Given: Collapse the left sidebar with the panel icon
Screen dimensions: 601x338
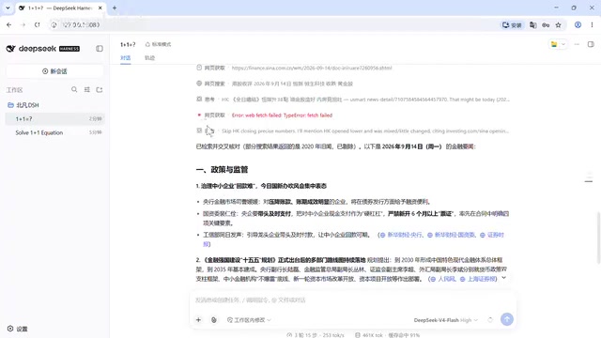Looking at the screenshot, I should click(100, 49).
